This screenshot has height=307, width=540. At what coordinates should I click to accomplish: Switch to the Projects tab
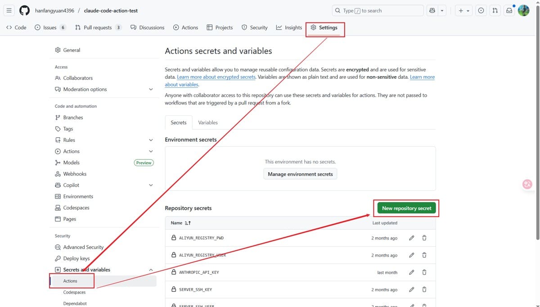tap(220, 27)
